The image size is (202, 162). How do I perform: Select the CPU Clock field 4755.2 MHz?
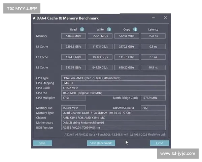113,88
